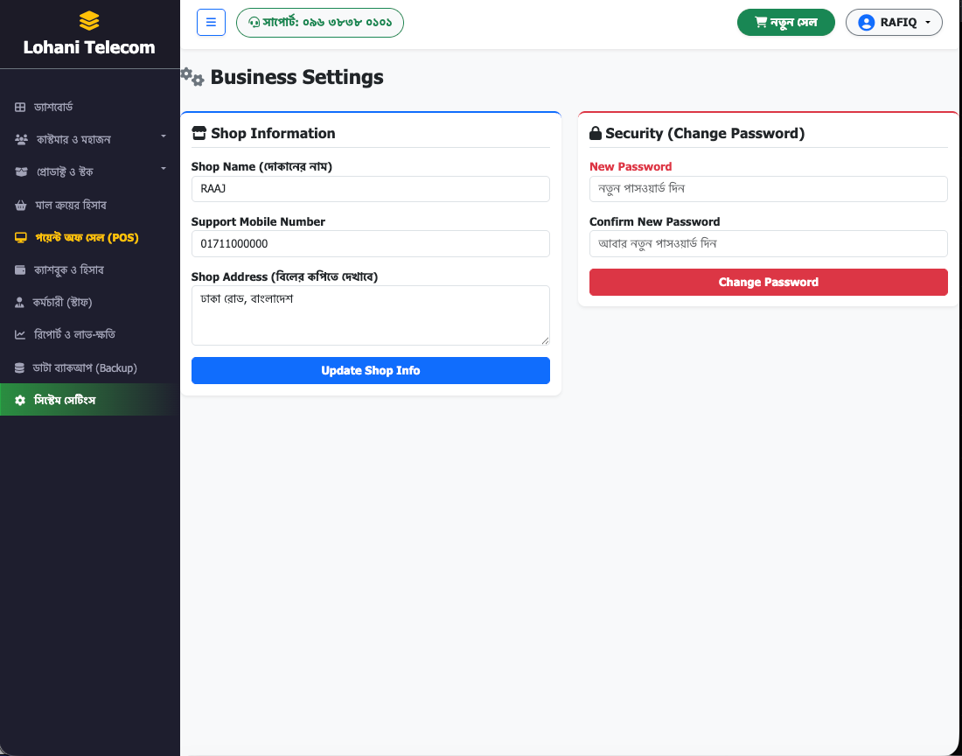
Task: Focus the New Password input field
Action: click(x=769, y=189)
